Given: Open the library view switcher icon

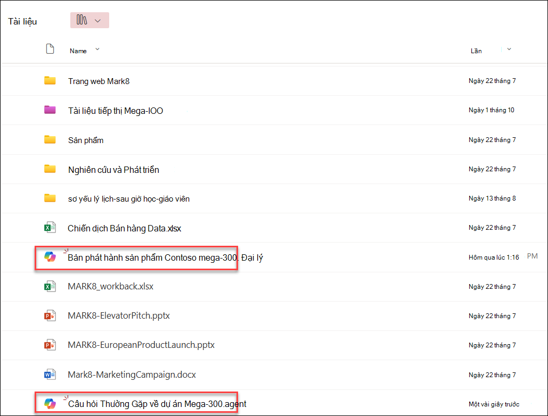Looking at the screenshot, I should coord(81,20).
